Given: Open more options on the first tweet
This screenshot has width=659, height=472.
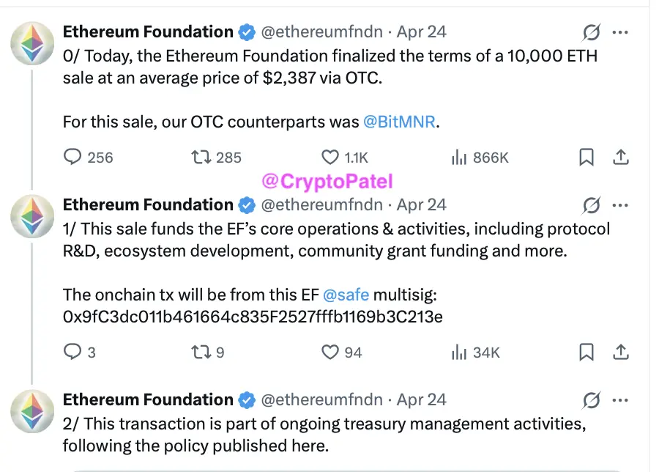Looking at the screenshot, I should pyautogui.click(x=620, y=33).
